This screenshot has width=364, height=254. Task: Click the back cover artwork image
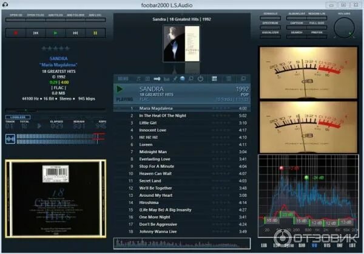pos(55,199)
